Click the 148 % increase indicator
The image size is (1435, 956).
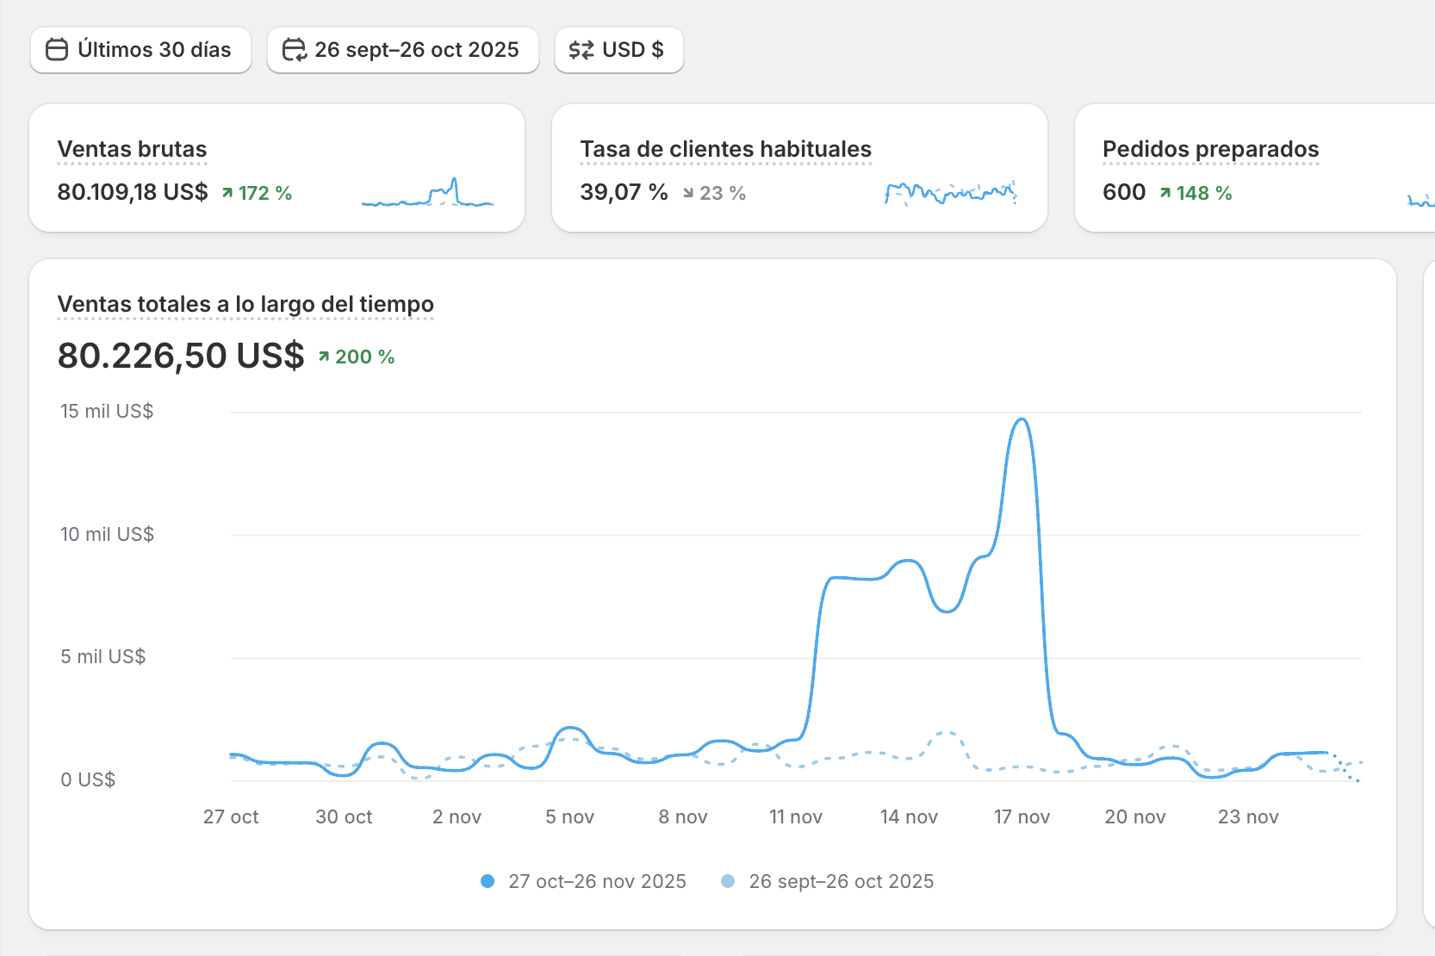(x=1196, y=193)
